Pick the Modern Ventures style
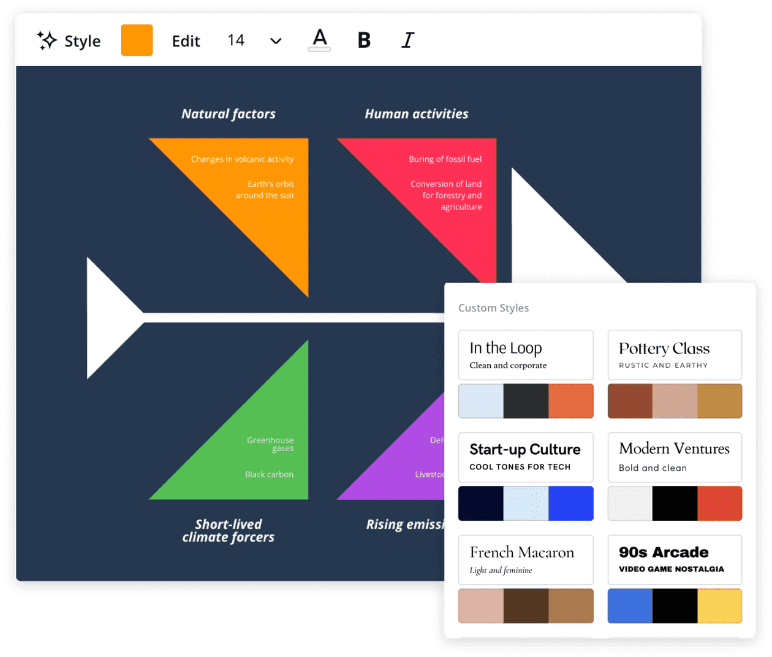The image size is (772, 657). pyautogui.click(x=675, y=457)
